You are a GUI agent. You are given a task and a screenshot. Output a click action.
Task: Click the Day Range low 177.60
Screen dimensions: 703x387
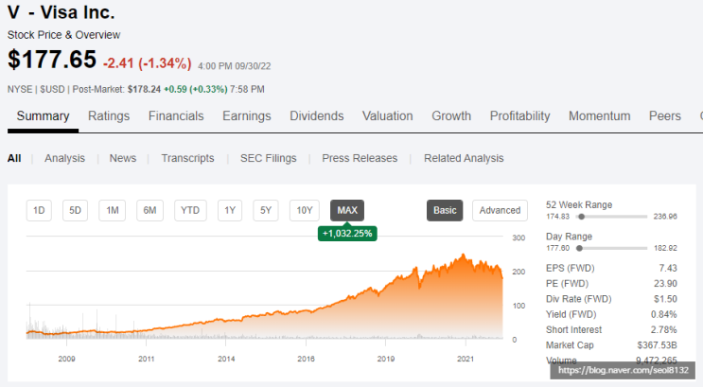557,248
